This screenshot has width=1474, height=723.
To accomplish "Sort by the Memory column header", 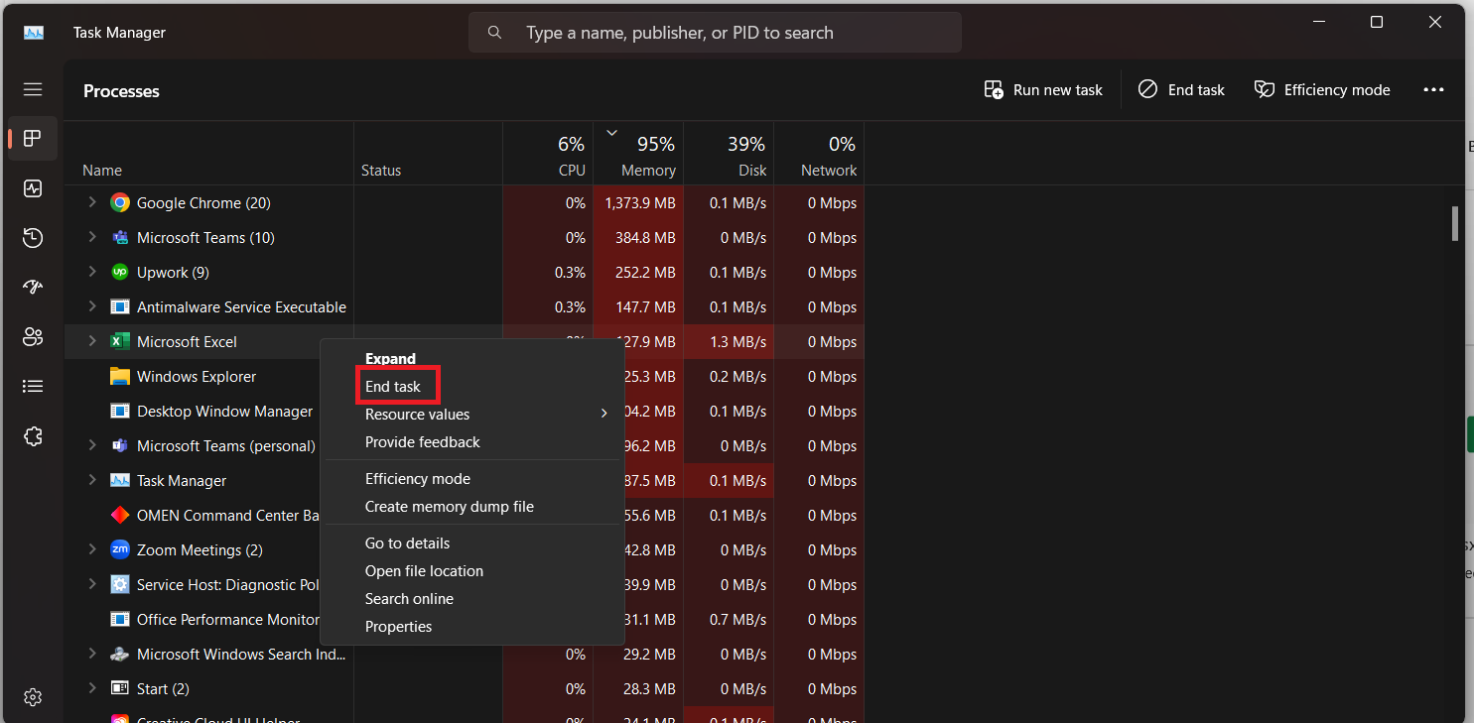I will tap(638, 154).
